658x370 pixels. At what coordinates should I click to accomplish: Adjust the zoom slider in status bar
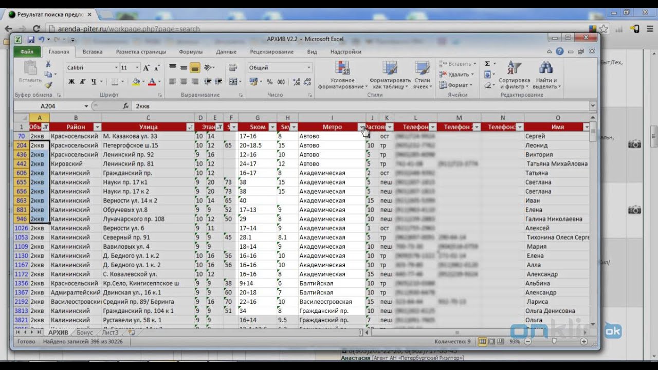pos(554,341)
